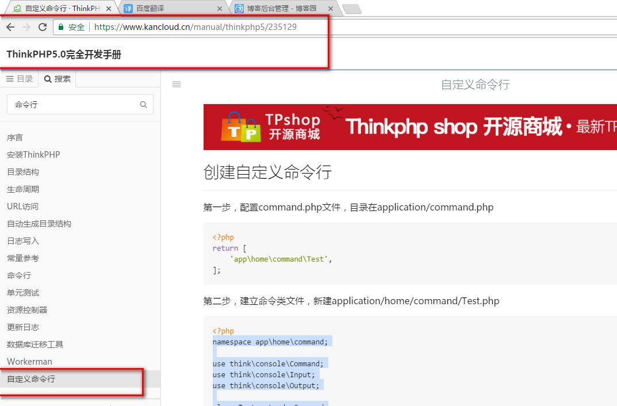617x406 pixels.
Task: Open 资源控制器 chapter
Action: click(x=27, y=310)
